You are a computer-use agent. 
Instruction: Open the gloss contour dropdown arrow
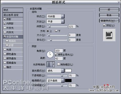(x=54, y=65)
